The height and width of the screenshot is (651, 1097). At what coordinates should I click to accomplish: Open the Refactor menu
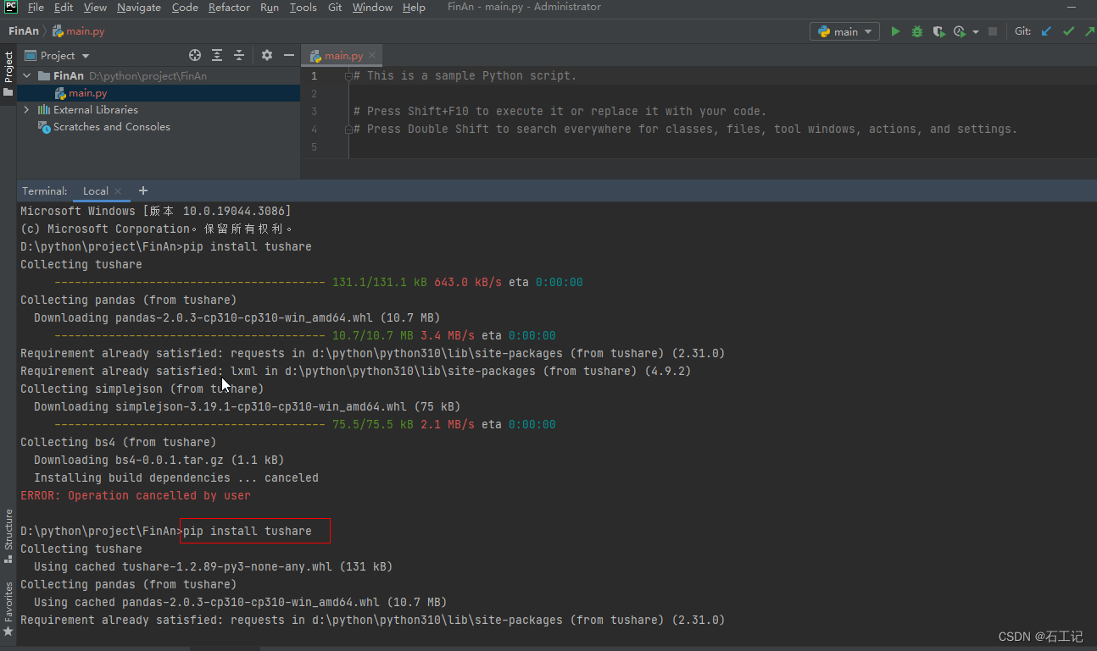pyautogui.click(x=229, y=8)
